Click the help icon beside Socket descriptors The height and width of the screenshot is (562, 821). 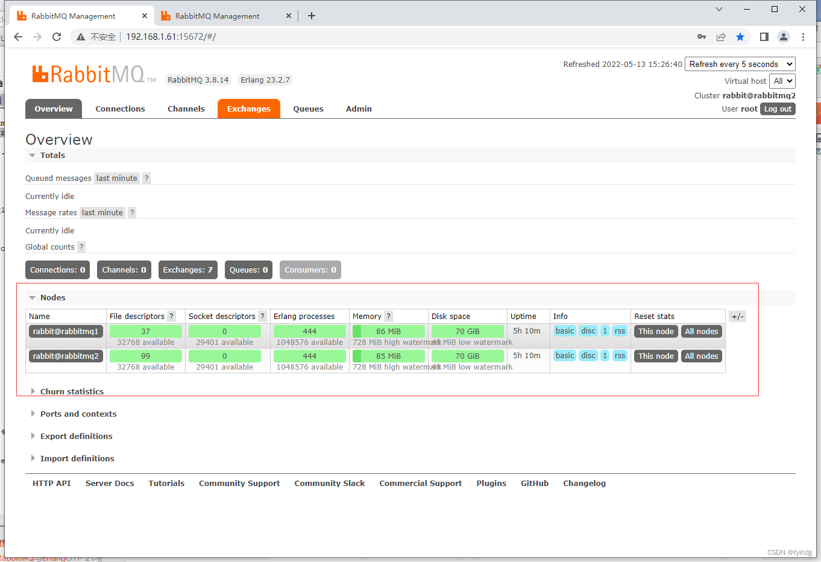click(262, 316)
